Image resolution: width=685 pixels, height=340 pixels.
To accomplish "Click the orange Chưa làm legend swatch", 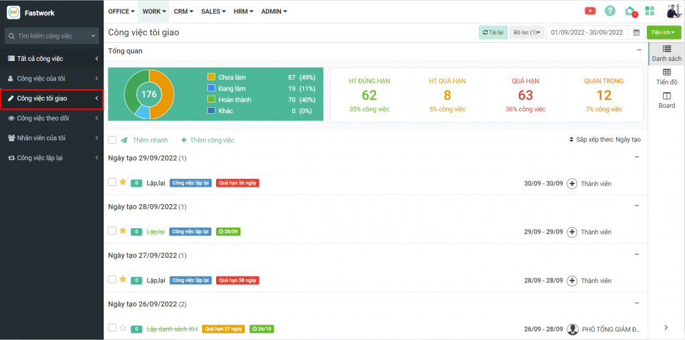I will [211, 78].
